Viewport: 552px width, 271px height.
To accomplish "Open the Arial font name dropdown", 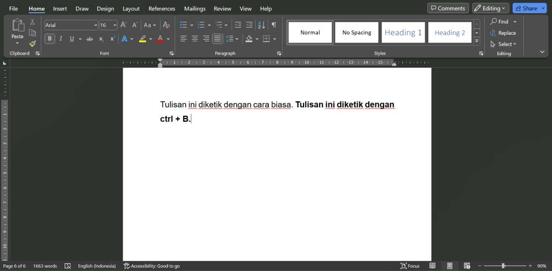I will [95, 25].
